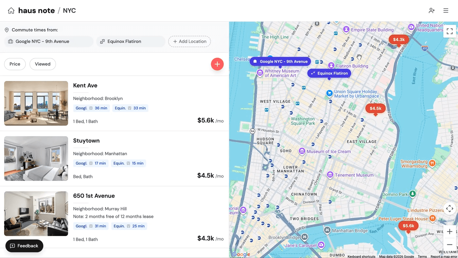Click the map camera controls icon
458x258 pixels.
(x=450, y=208)
